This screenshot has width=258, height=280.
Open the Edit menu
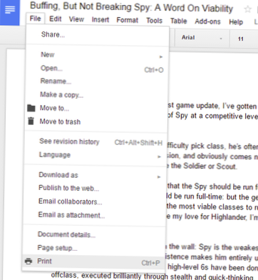[x=56, y=19]
